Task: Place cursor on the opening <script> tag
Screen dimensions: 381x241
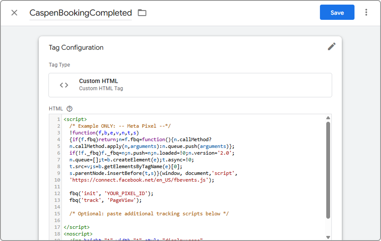Action: pos(75,119)
